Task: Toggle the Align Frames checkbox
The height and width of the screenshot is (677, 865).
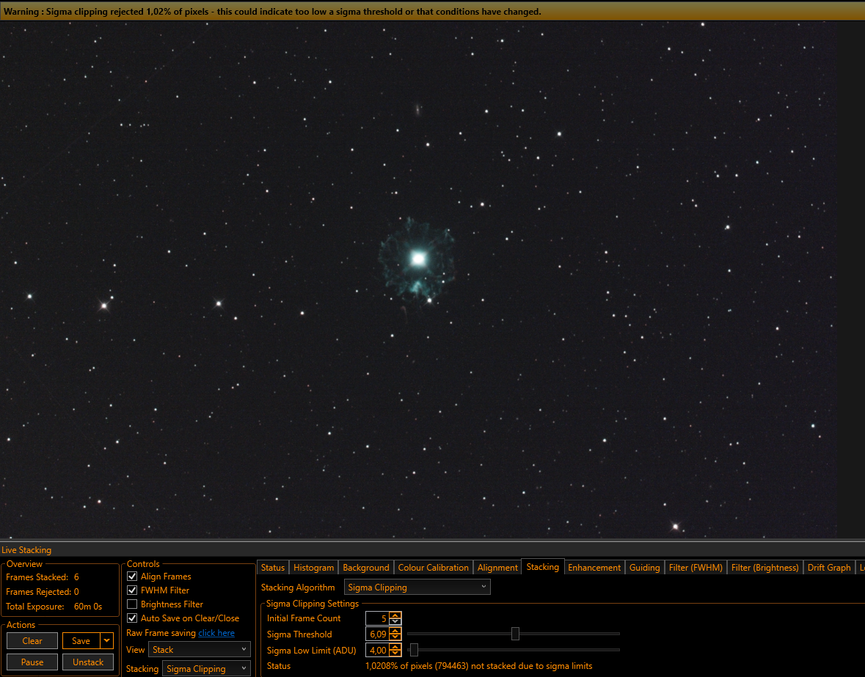Action: pos(132,576)
